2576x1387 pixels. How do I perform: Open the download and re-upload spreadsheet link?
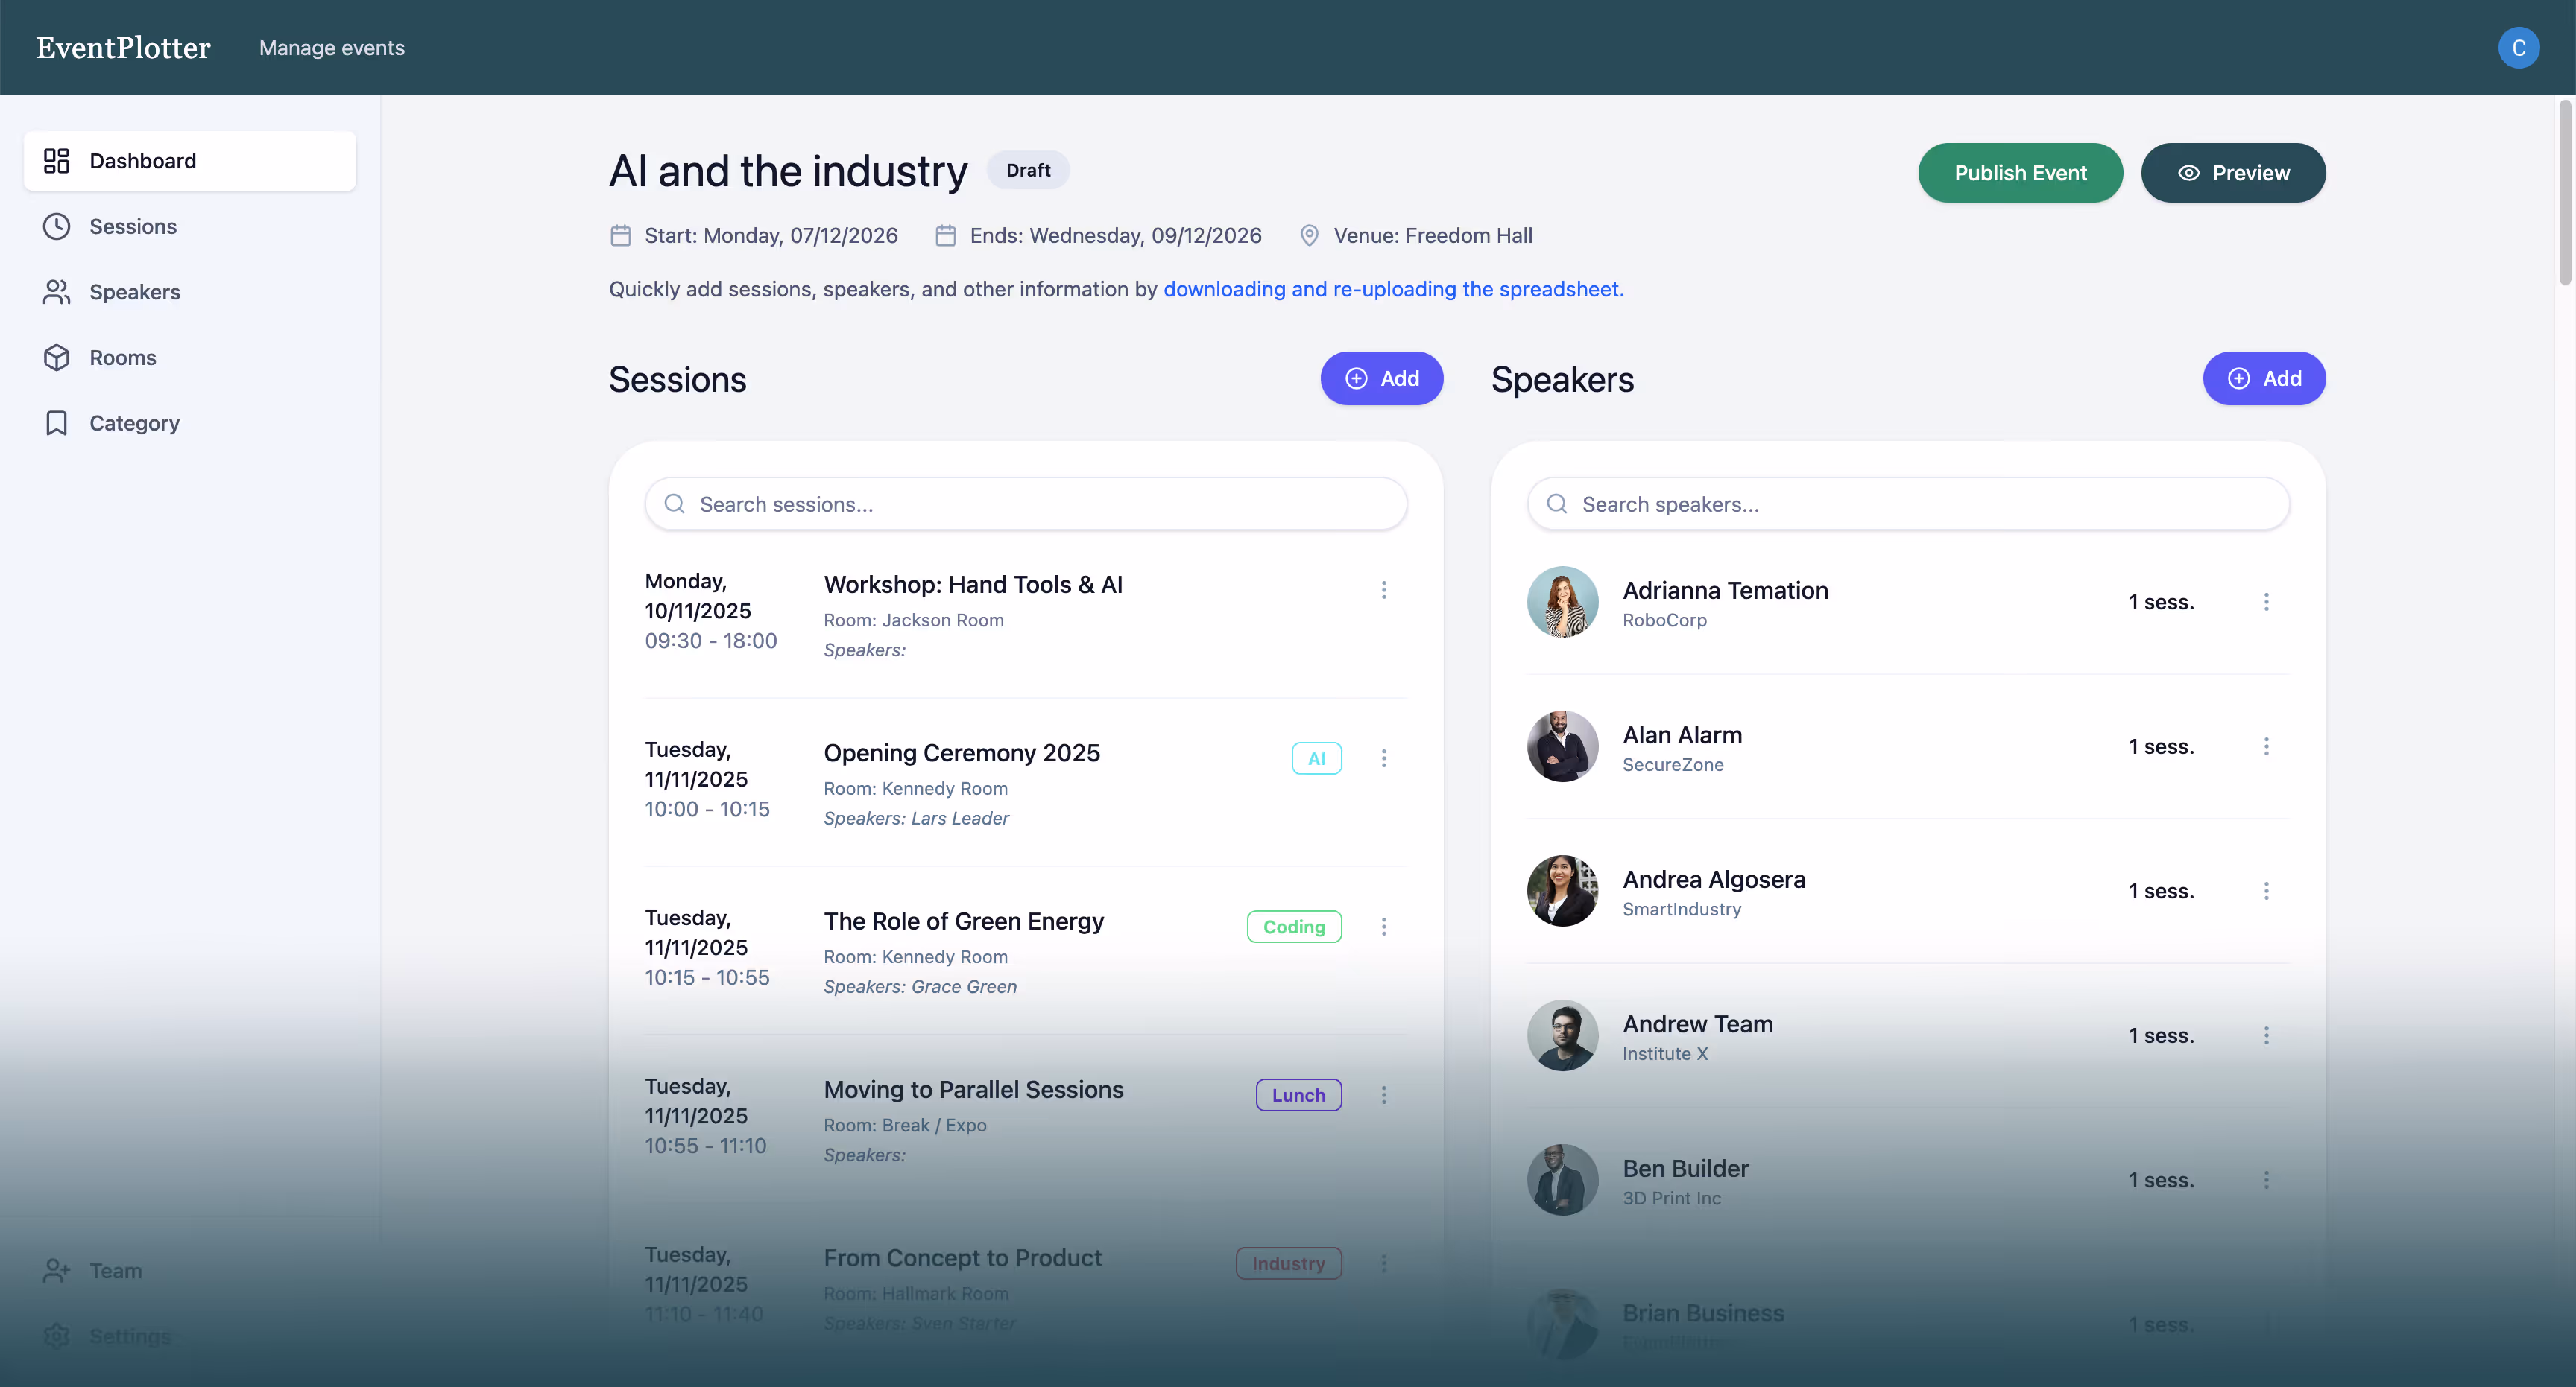pos(1392,289)
